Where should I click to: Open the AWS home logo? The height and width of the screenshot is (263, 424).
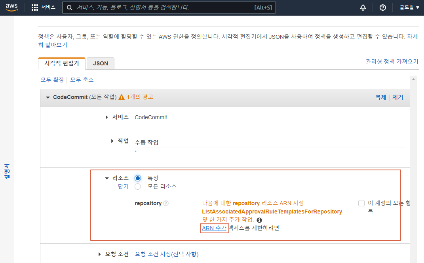pos(11,7)
